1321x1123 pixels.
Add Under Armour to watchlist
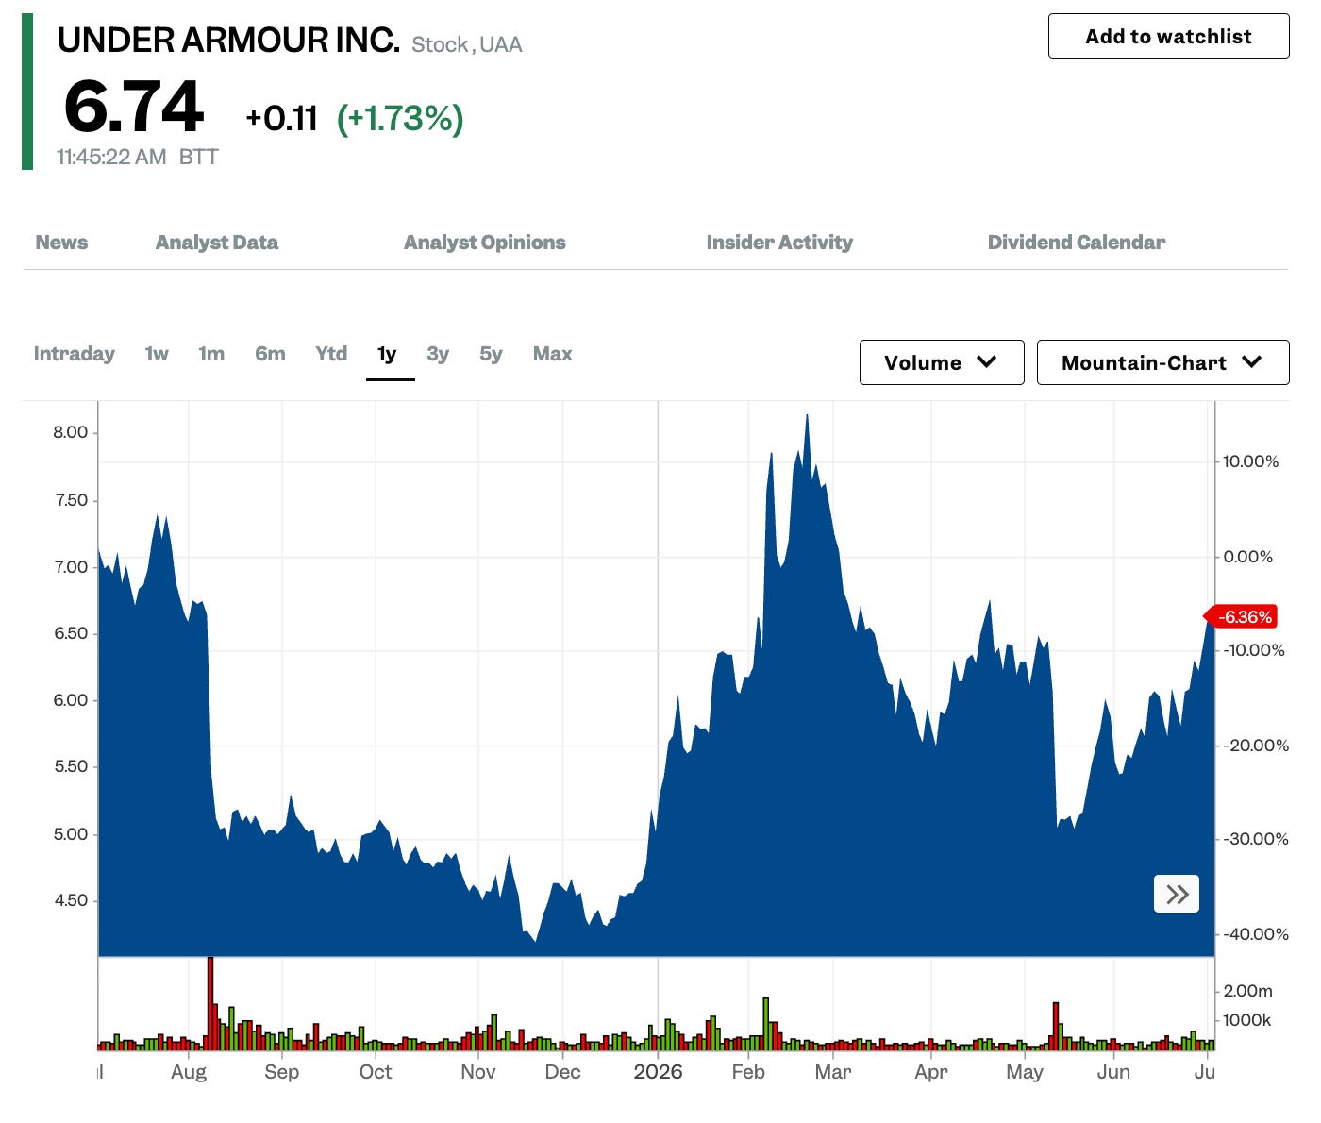[1168, 36]
